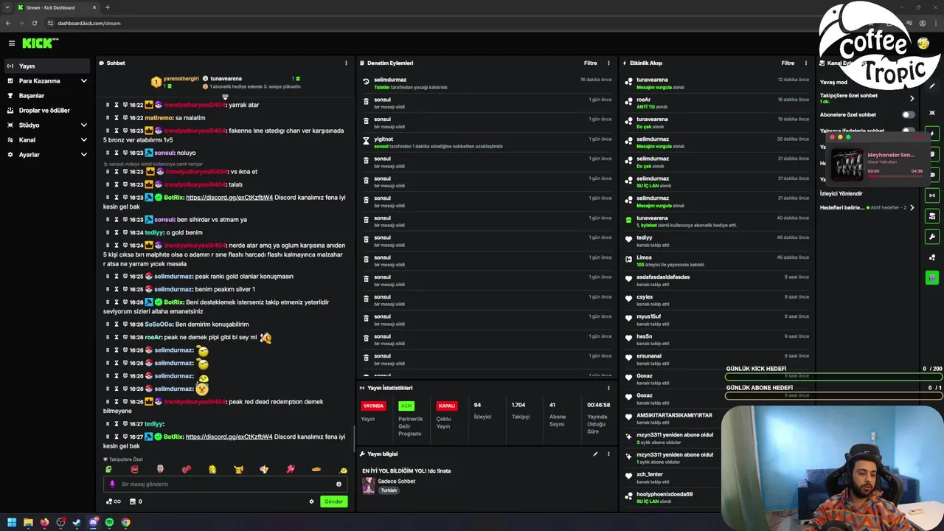Click the YAYINDA status badge

click(x=373, y=406)
